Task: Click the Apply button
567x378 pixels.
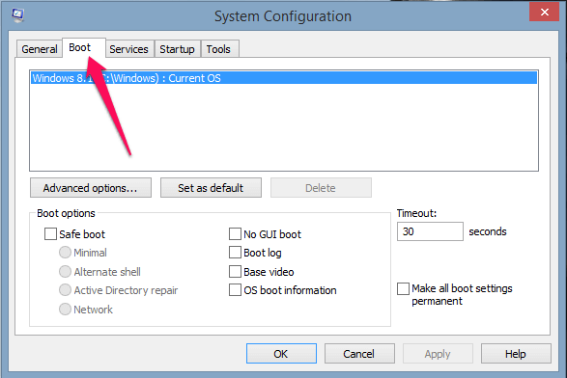Action: tap(438, 354)
